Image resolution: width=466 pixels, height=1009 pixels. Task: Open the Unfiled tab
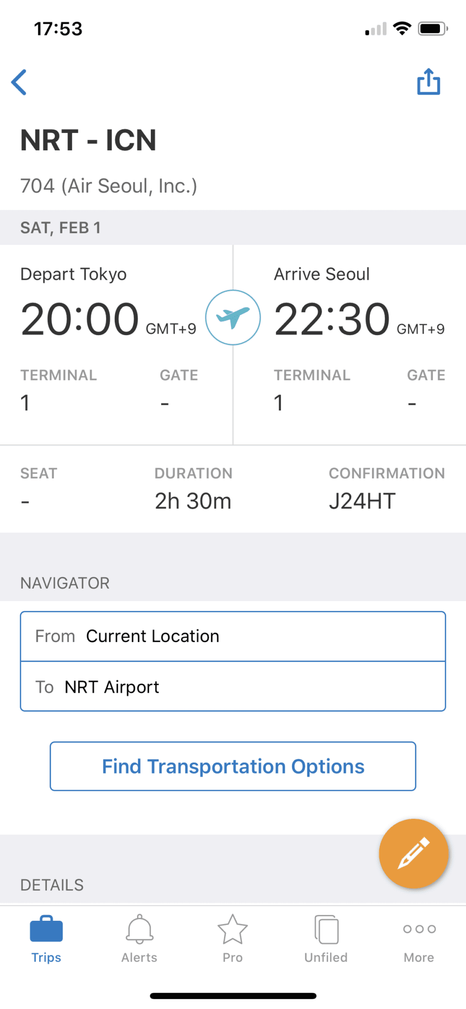point(326,940)
